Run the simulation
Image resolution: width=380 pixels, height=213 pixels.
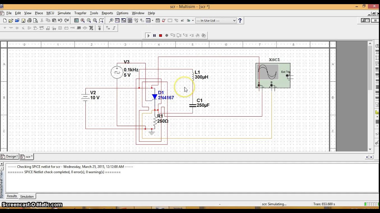pos(148,35)
